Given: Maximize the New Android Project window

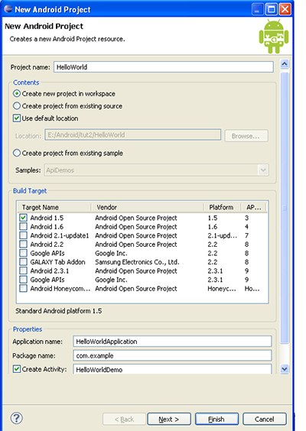Looking at the screenshot, I should click(x=271, y=9).
